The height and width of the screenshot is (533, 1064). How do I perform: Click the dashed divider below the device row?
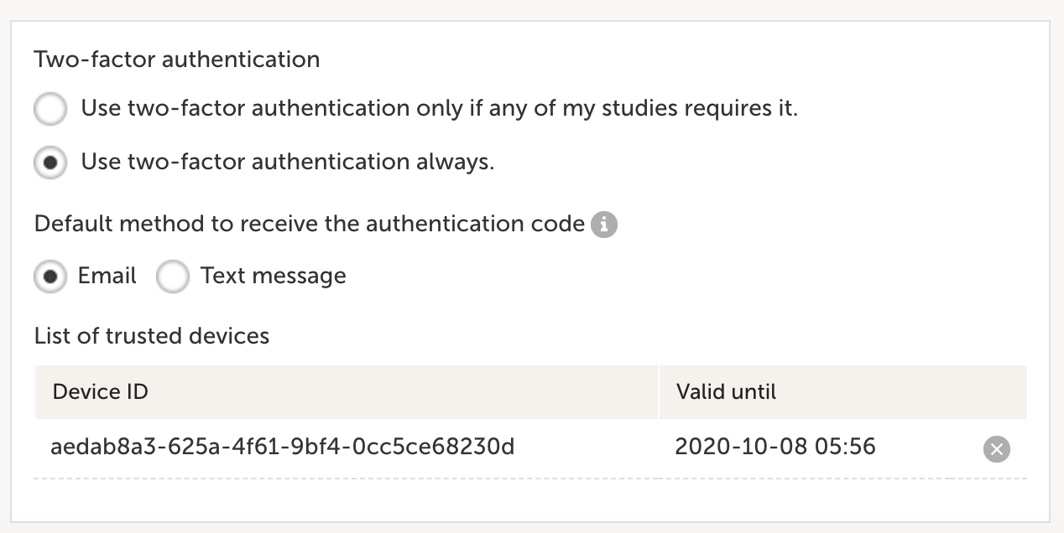click(529, 479)
